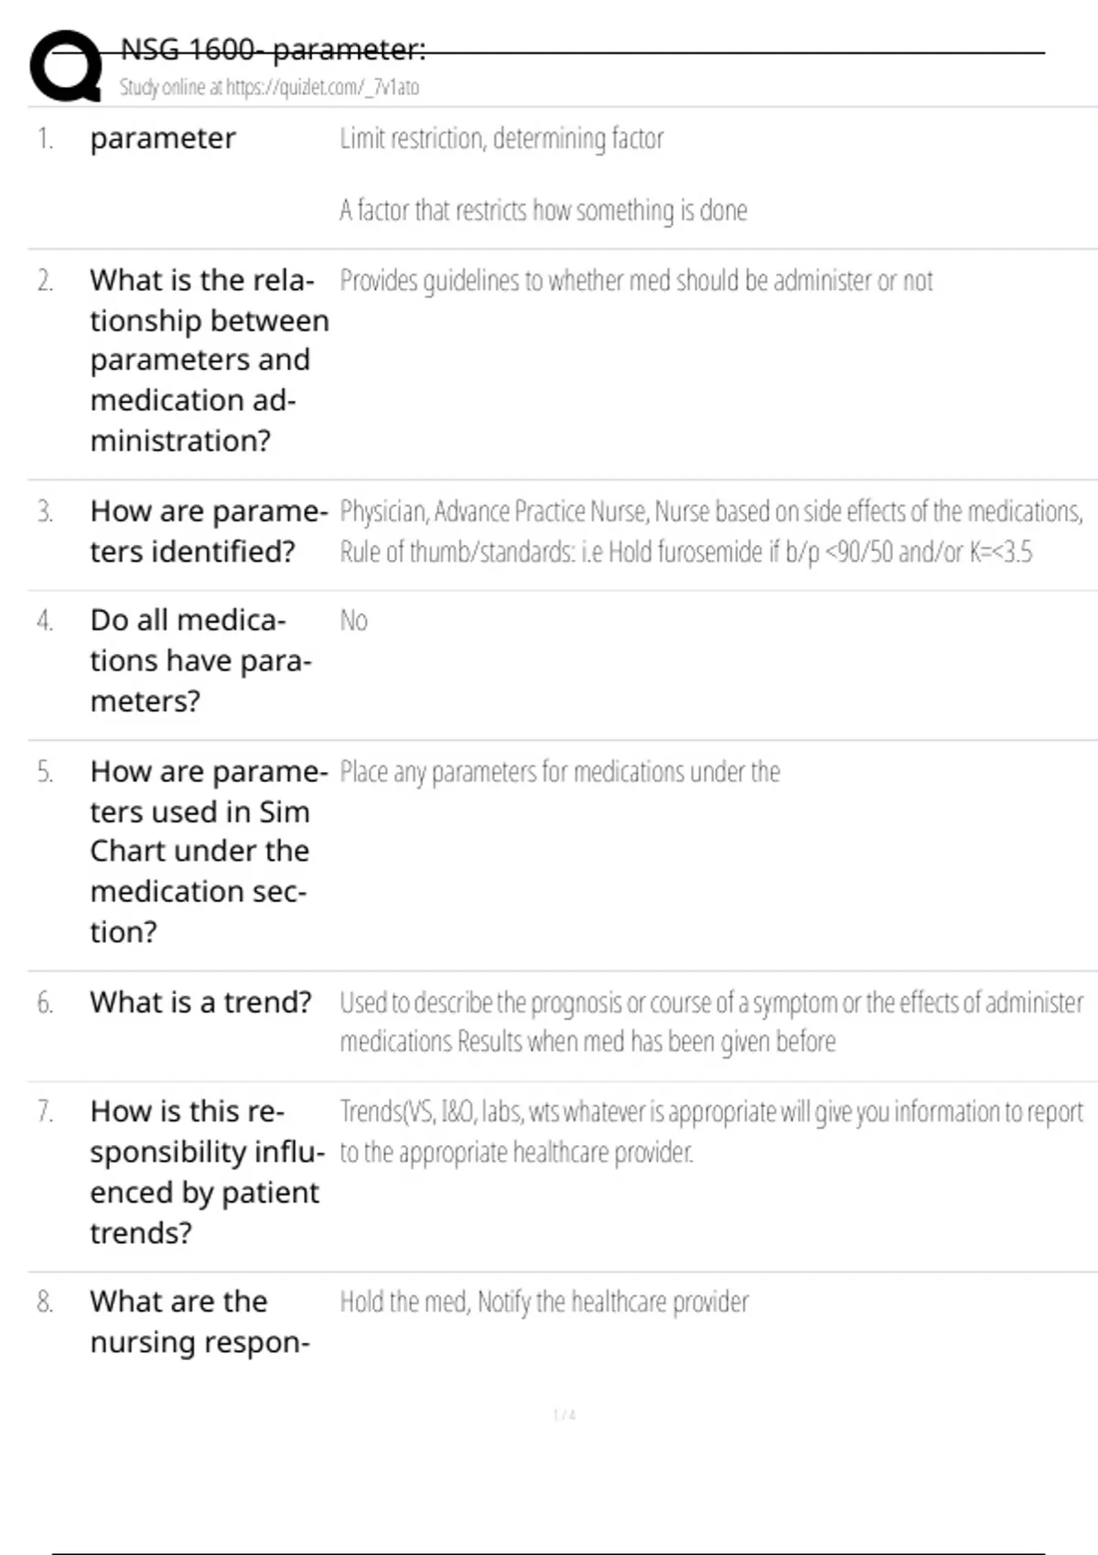Click 'Hold the med, Notify the healthcare provider'
1098x1555 pixels.
click(x=544, y=1302)
